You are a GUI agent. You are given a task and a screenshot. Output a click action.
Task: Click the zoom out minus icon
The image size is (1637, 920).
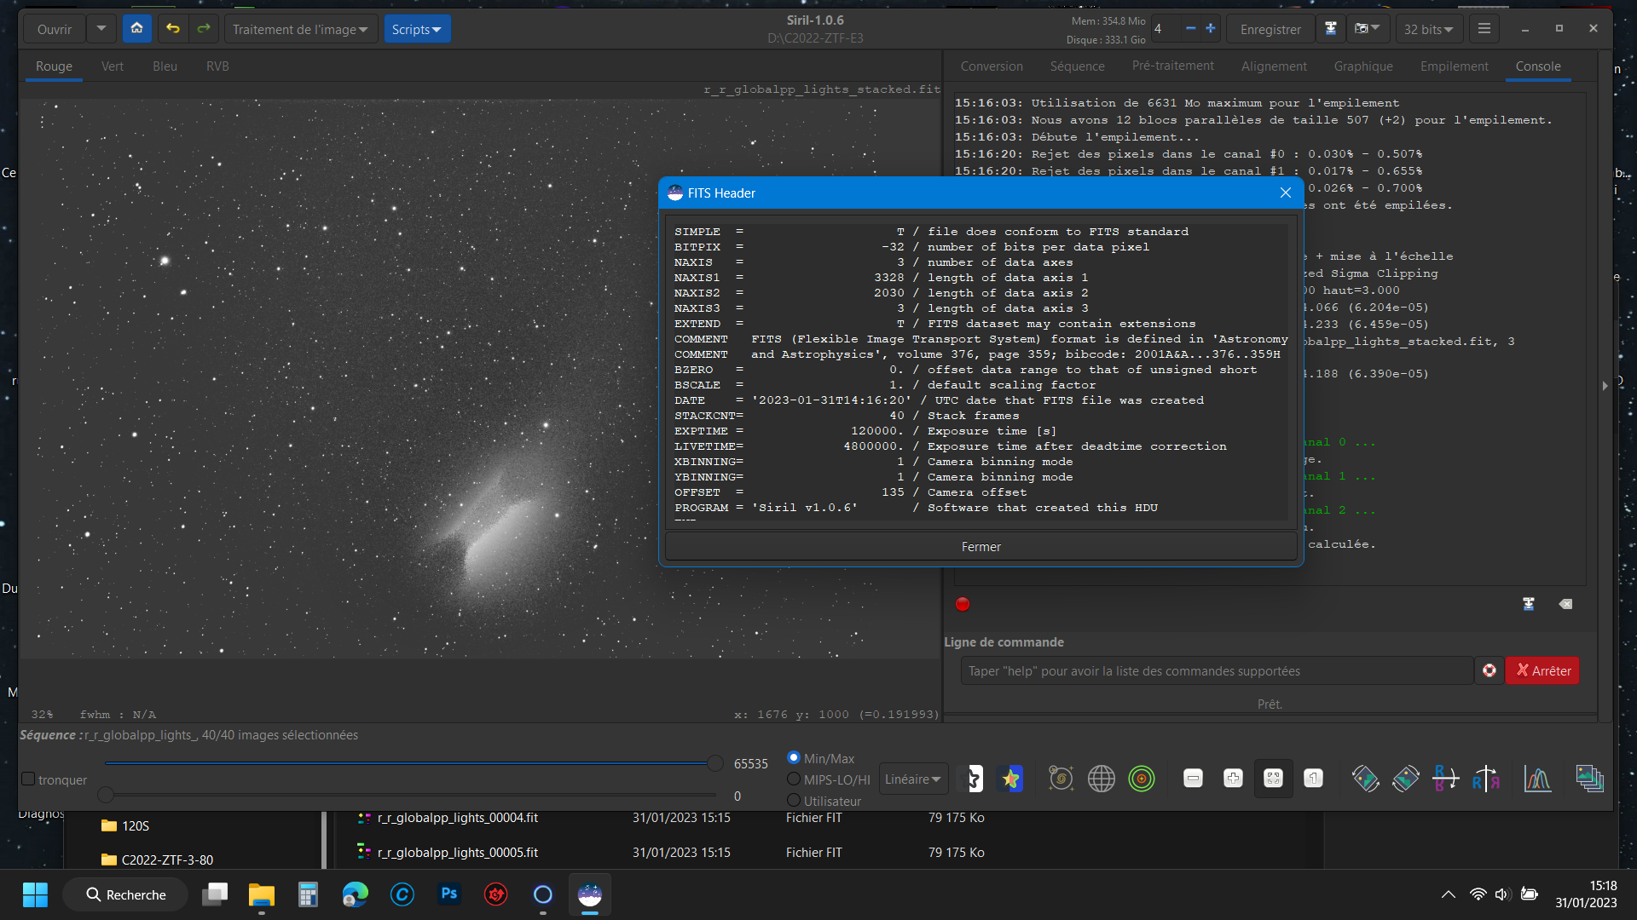1193,779
